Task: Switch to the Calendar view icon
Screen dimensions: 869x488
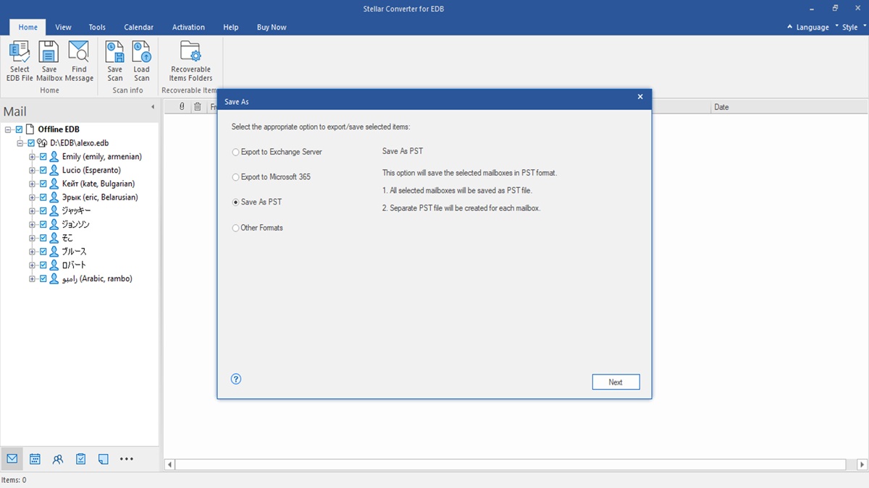Action: (35, 458)
